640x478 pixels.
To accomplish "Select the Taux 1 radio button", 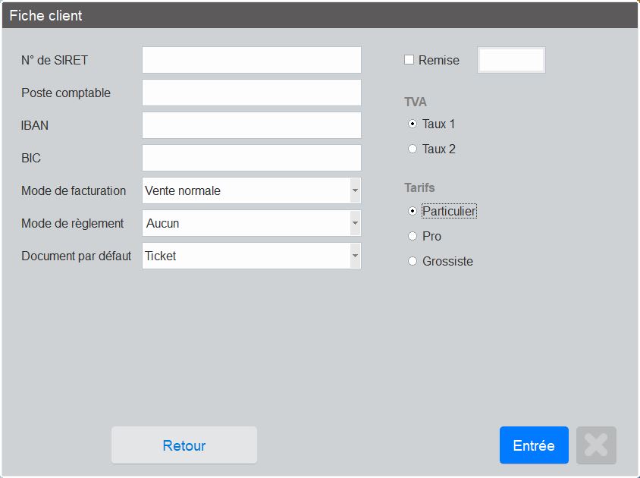I will click(413, 124).
